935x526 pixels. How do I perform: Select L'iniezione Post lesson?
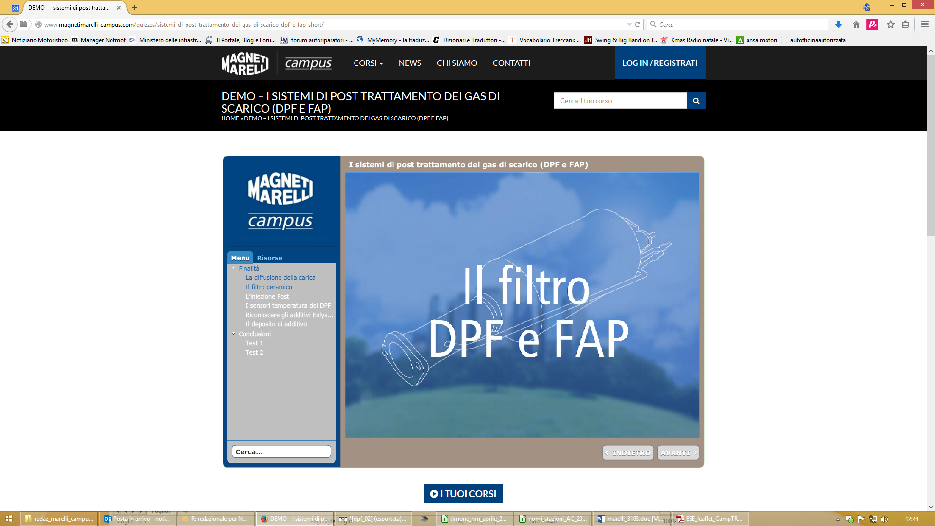(x=267, y=297)
